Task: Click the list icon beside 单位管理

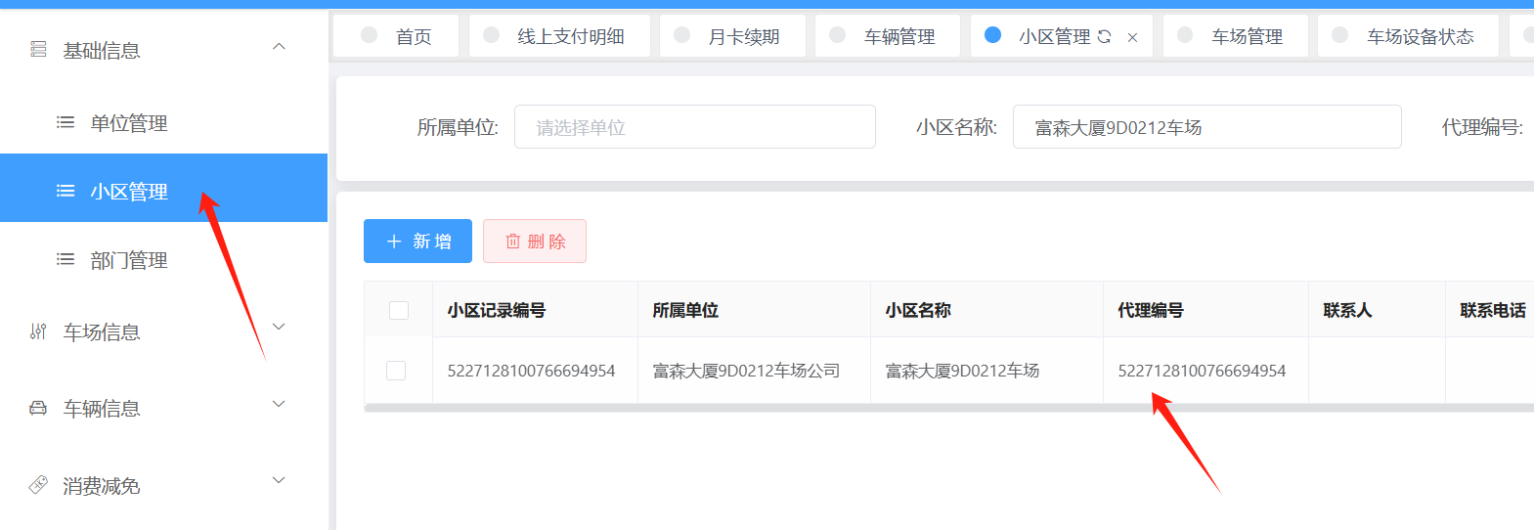Action: (x=66, y=122)
